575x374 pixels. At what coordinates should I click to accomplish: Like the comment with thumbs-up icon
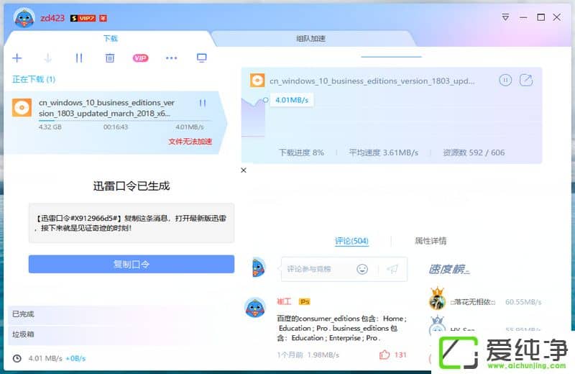[x=385, y=355]
